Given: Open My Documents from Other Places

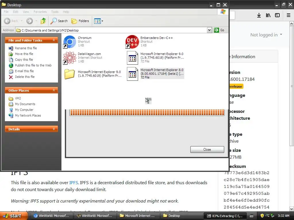Looking at the screenshot, I should click(25, 104).
